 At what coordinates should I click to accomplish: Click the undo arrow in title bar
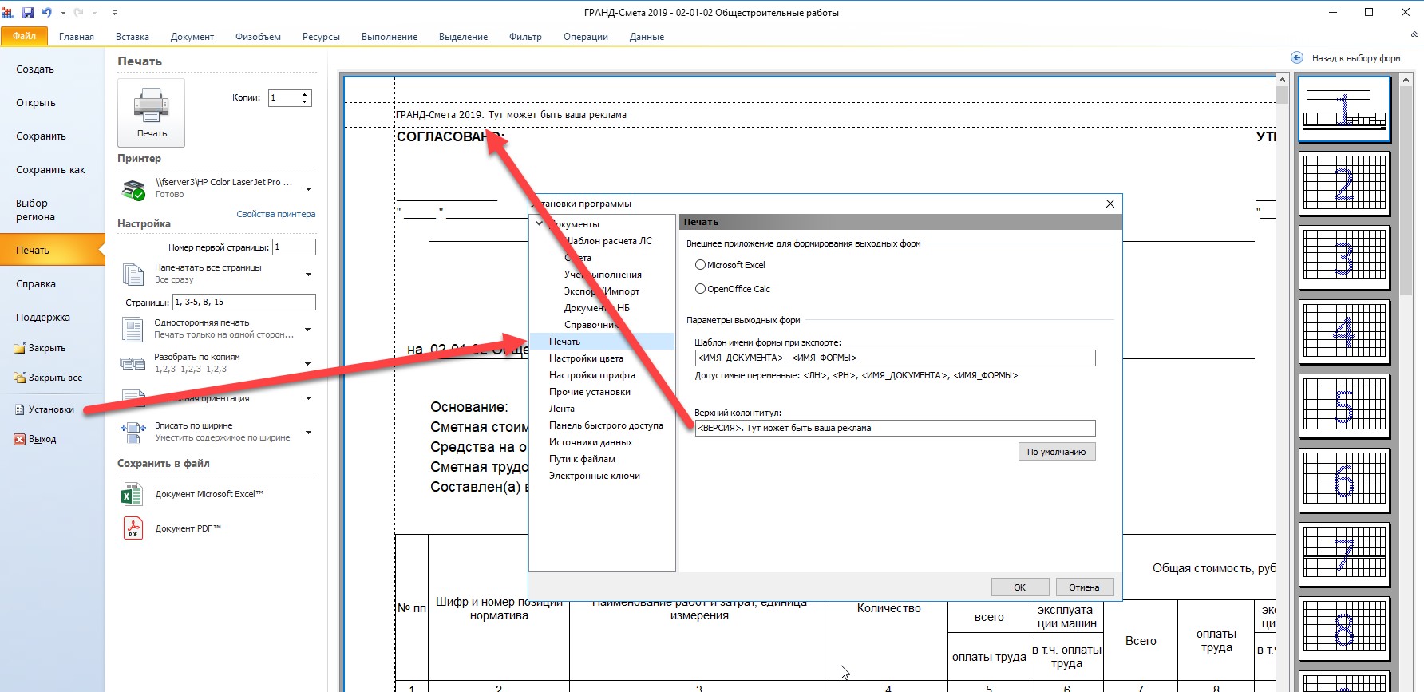click(47, 13)
